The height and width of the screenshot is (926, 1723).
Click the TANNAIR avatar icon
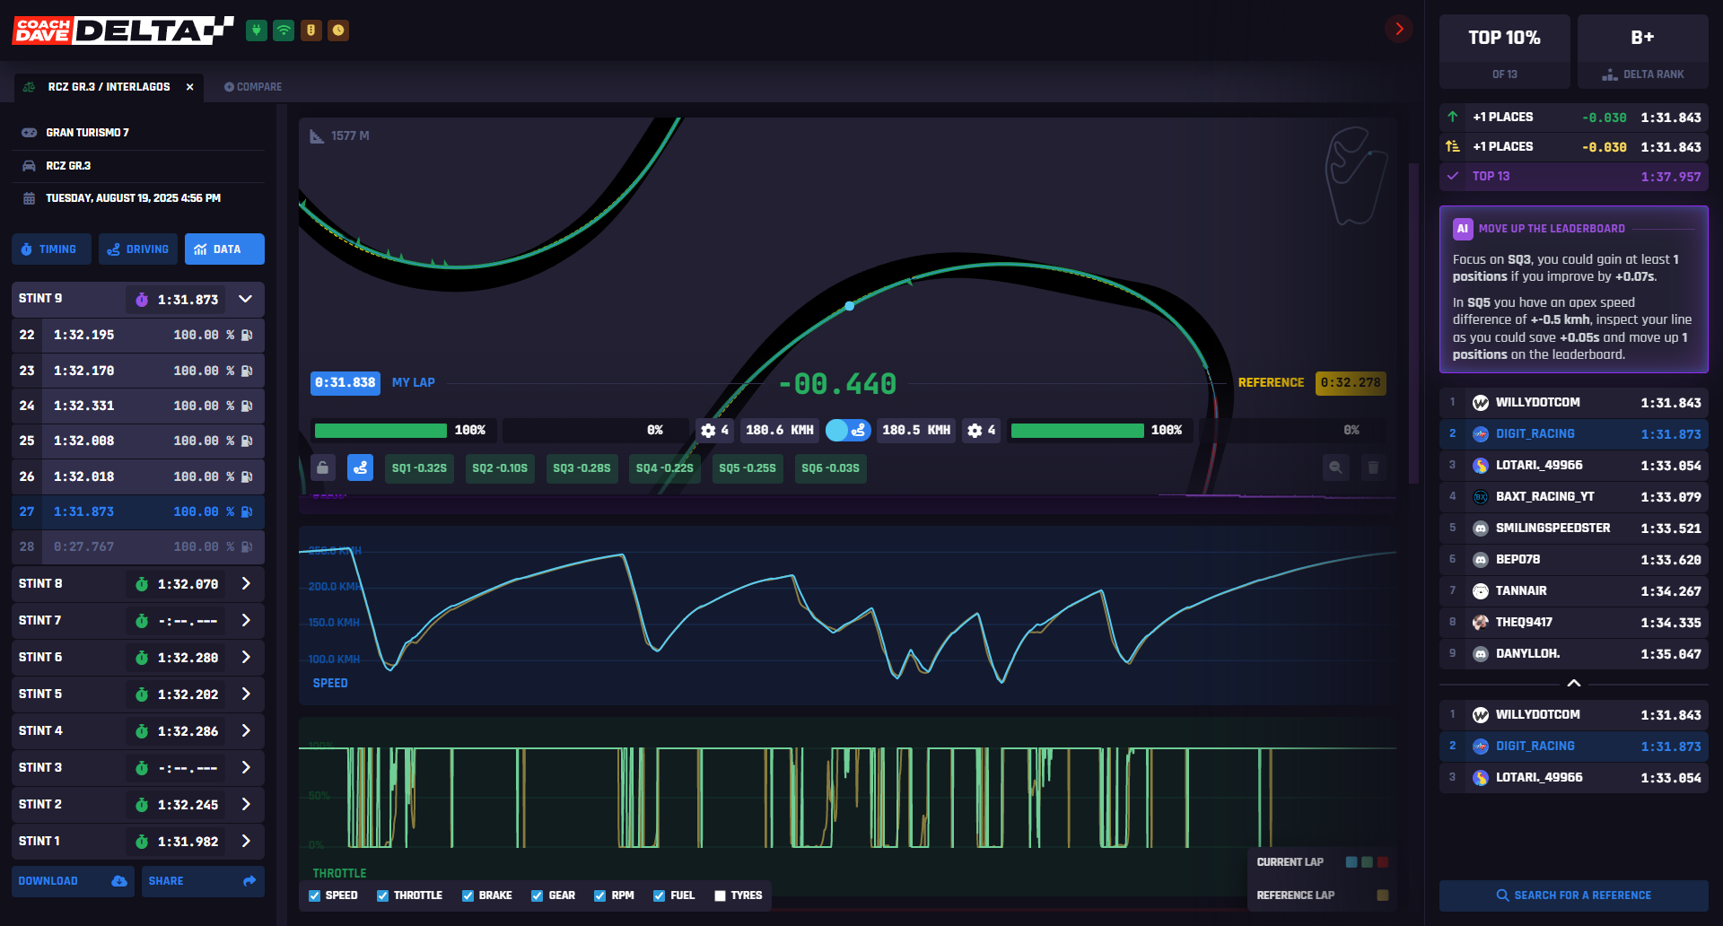[x=1481, y=591]
